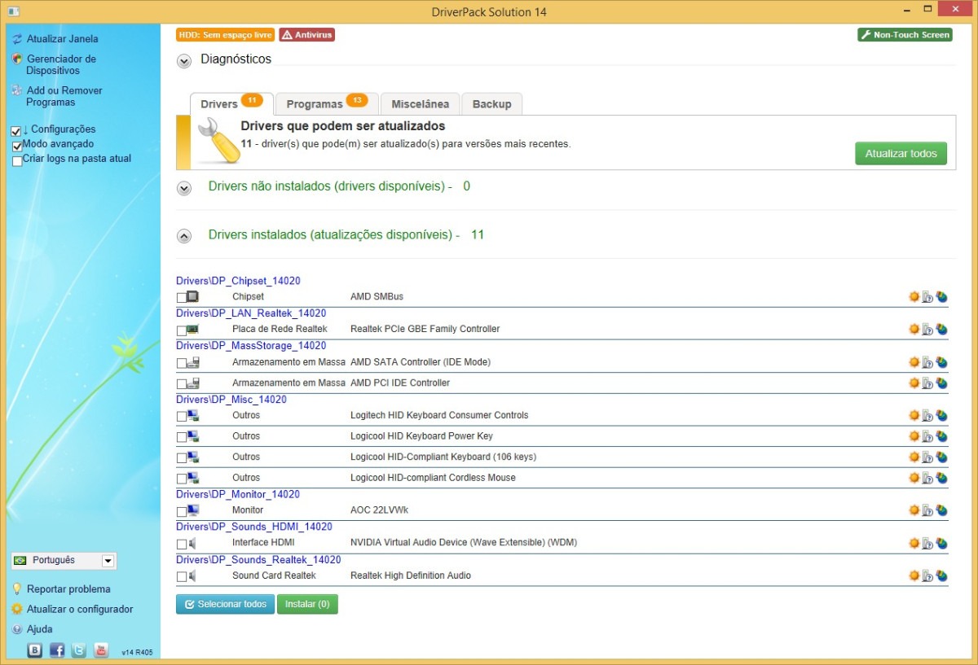Check the Logitech HID Keyboard Consumer Controls box
The height and width of the screenshot is (665, 978).
tap(181, 417)
